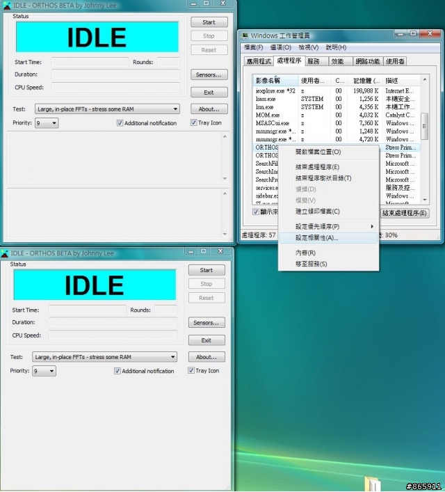This screenshot has height=492, width=445.
Task: Open 檢視(V) menu in Task Manager
Action: (x=309, y=47)
